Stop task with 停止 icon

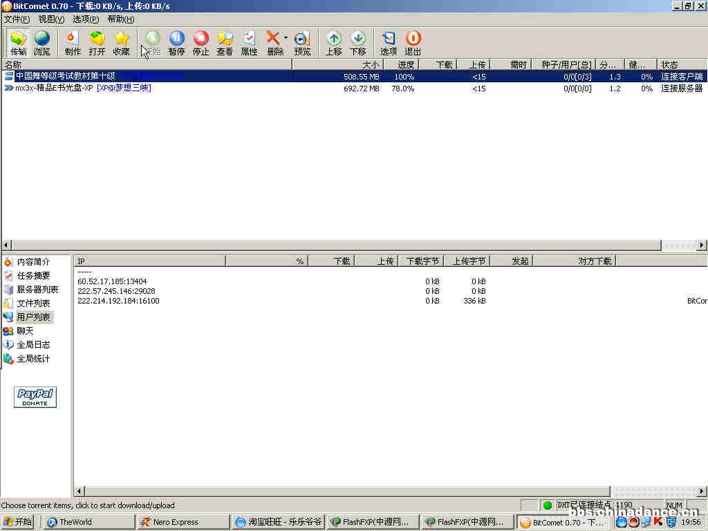(201, 42)
